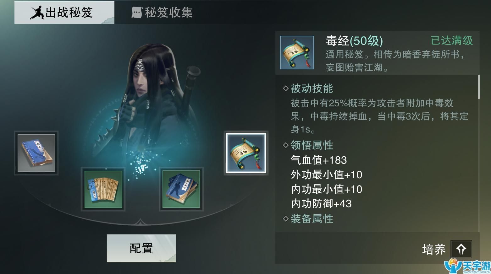The image size is (491, 274).
Task: Click the 气血值+183 attribute line
Action: 319,160
